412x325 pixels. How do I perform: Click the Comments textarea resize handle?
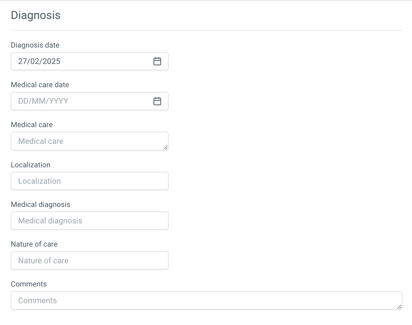click(x=399, y=307)
